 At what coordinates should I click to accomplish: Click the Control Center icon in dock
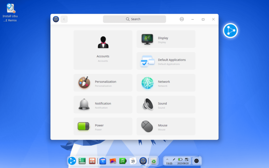point(143,161)
